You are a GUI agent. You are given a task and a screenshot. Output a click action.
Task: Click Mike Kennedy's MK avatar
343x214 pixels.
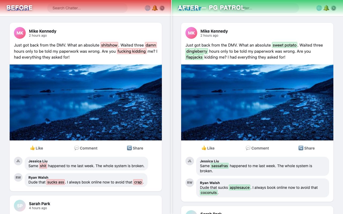point(20,33)
